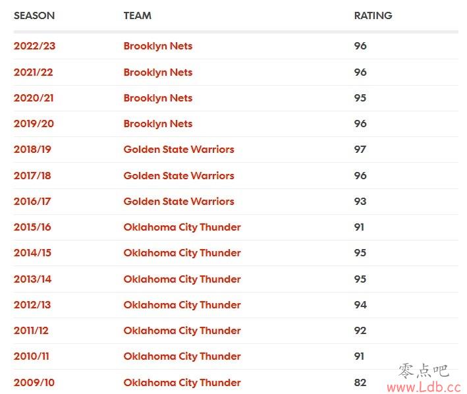
Task: Click the www.Ldb.cc watermark link
Action: (424, 387)
